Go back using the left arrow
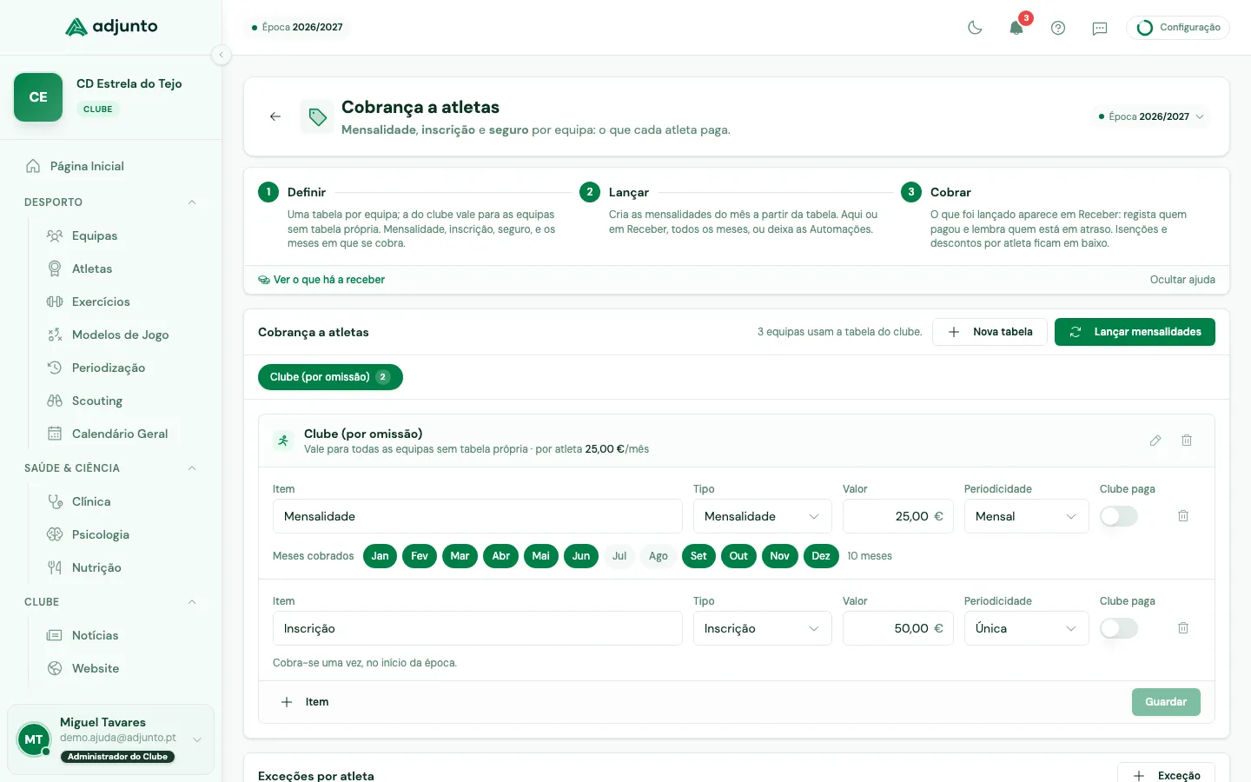Screen dimensions: 1251x782 275,116
